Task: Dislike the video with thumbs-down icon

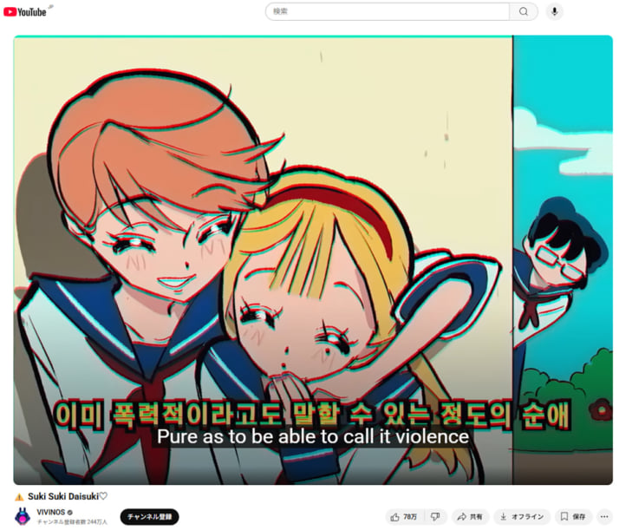Action: (x=436, y=517)
